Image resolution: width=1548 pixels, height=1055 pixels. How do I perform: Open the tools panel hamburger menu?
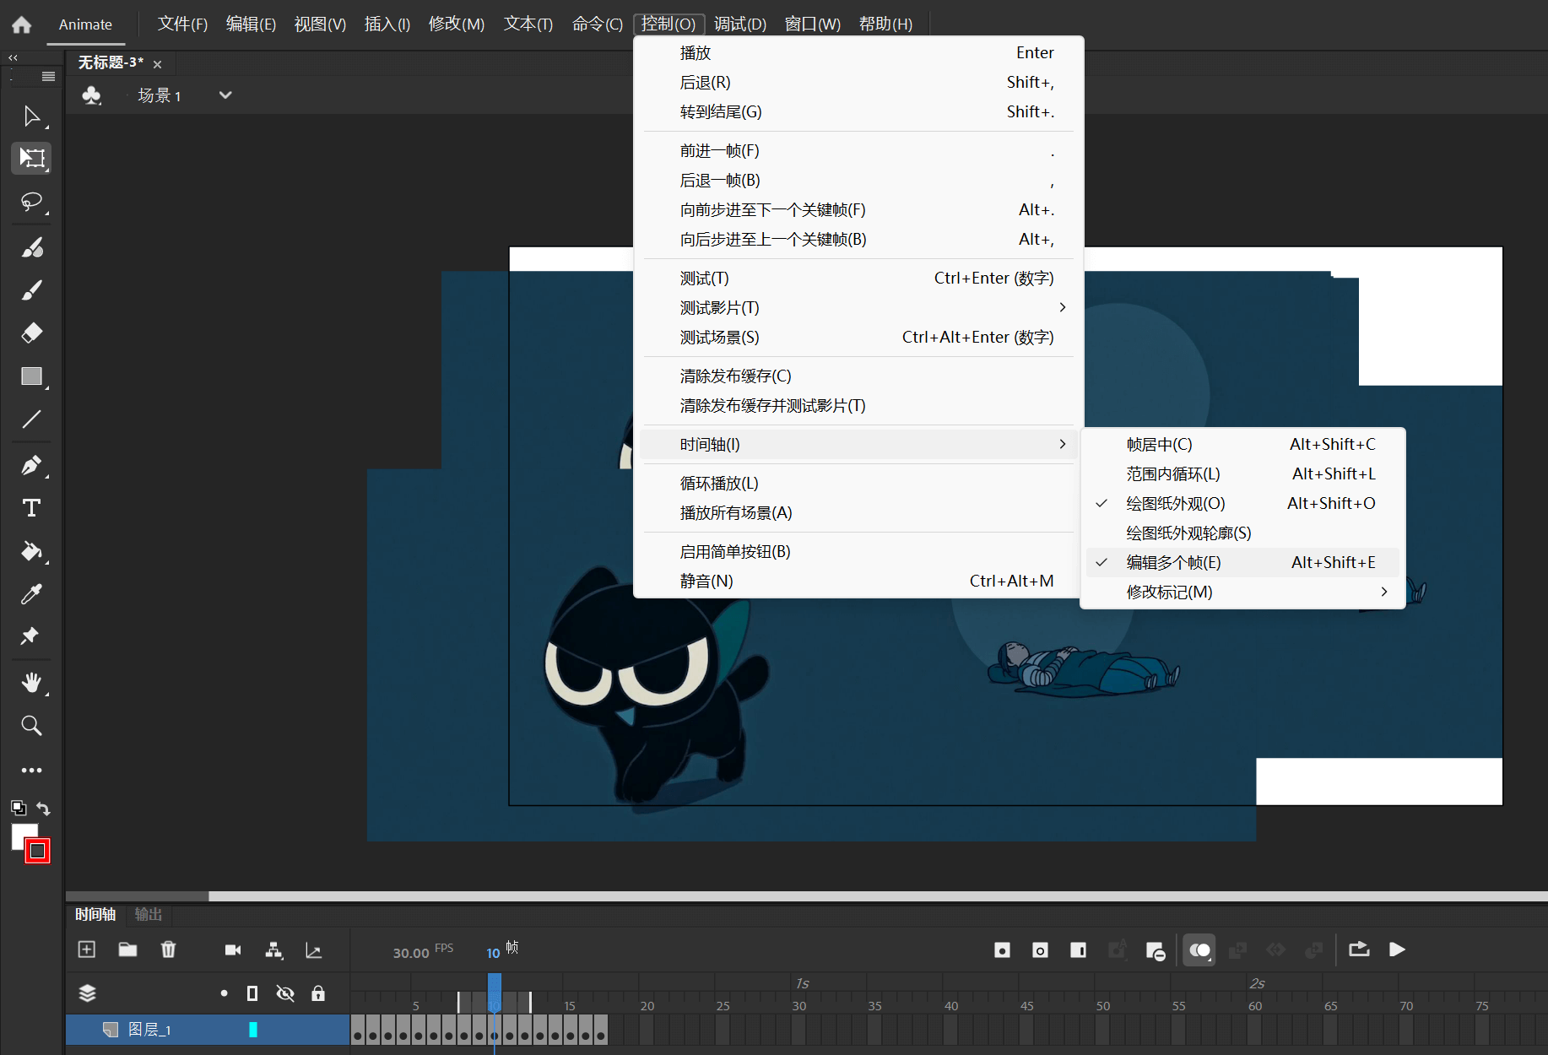coord(48,77)
